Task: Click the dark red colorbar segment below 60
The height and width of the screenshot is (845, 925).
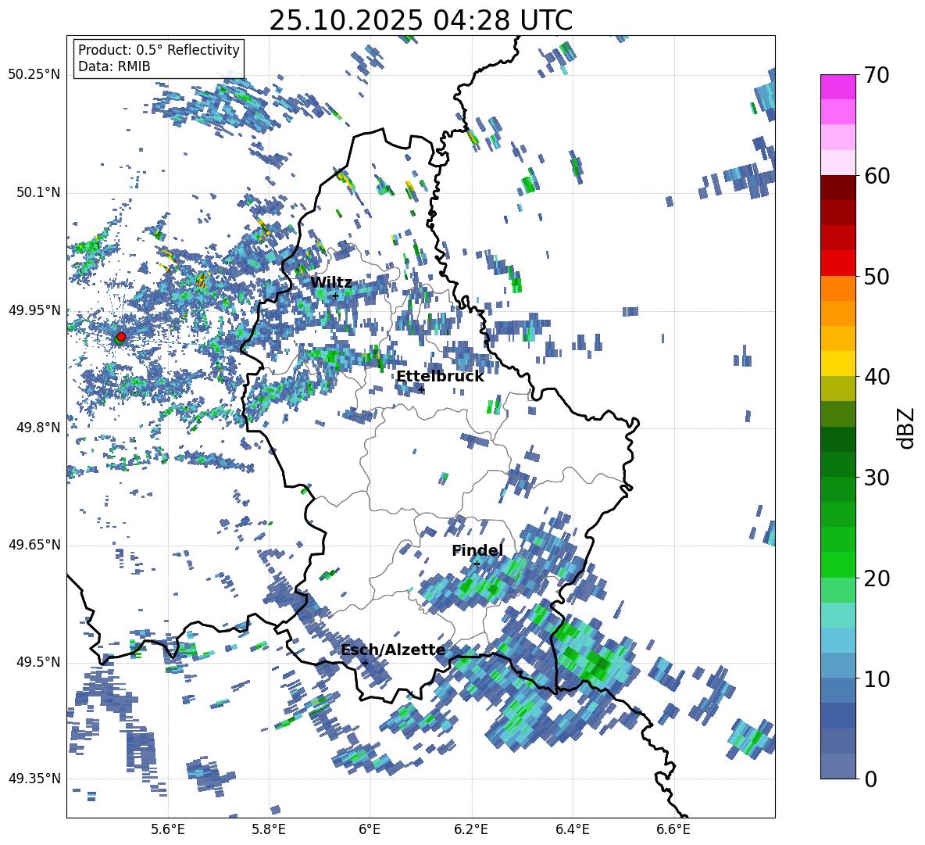Action: [838, 188]
